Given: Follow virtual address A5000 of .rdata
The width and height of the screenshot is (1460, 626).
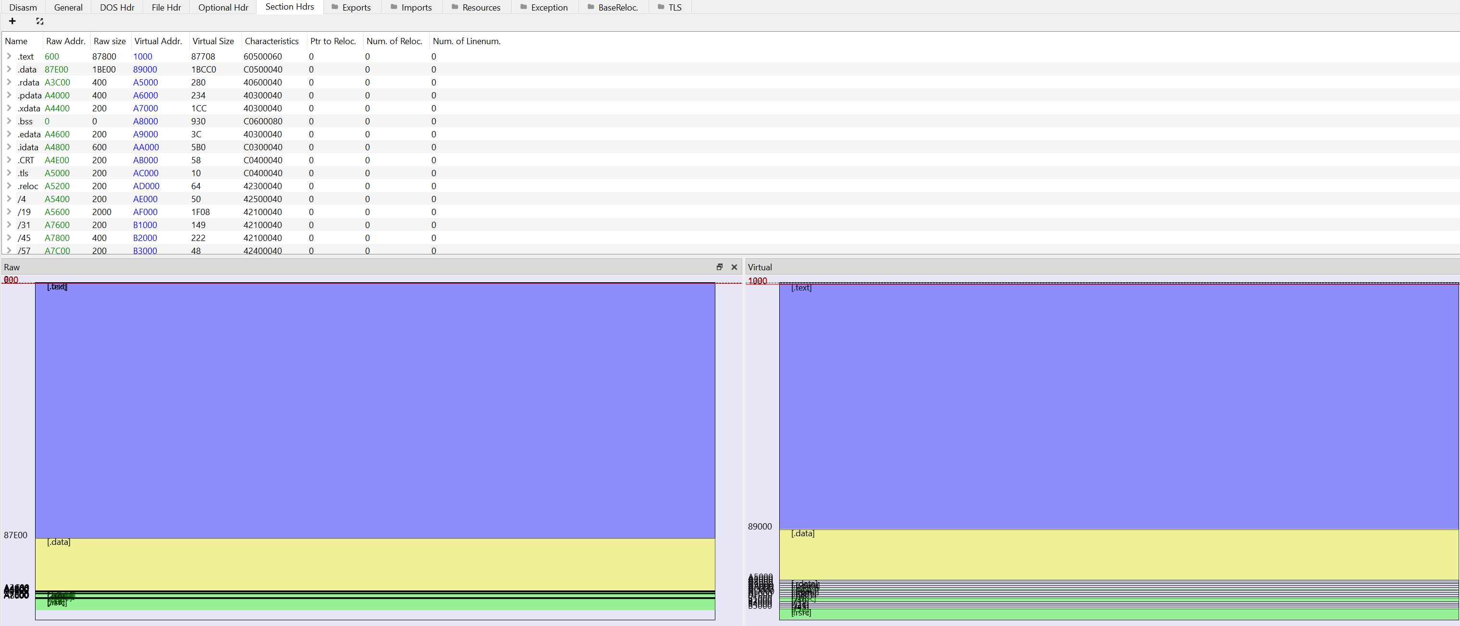Looking at the screenshot, I should pos(146,82).
